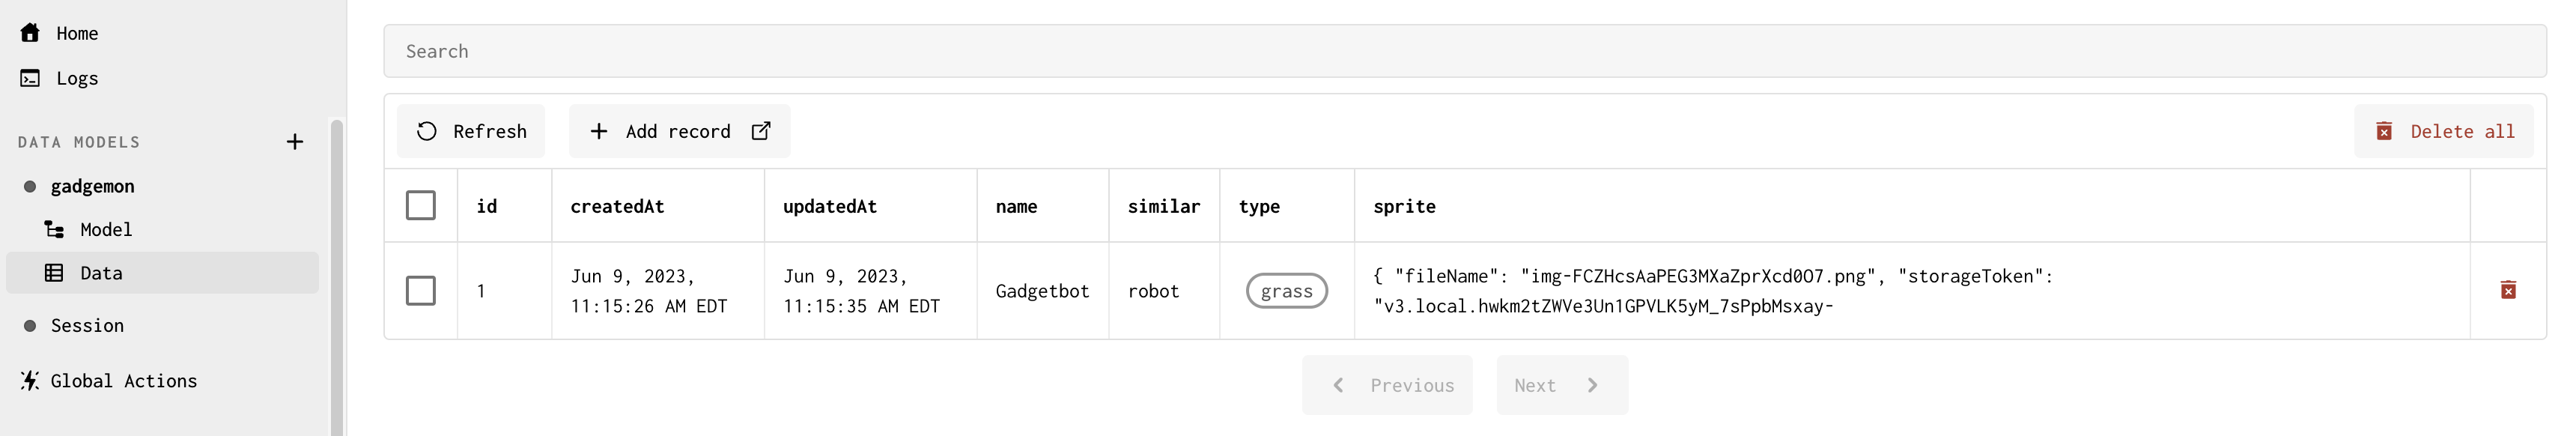Click the sidebar vertical scrollbar
Screen dimensions: 2576x436
337,278
